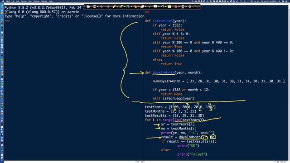Click the Ln/Col indicator in the shell window status bar
Screen dimensions: 290x163
(x=140, y=162)
